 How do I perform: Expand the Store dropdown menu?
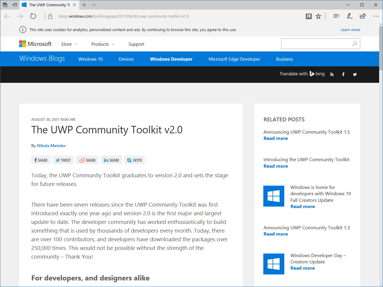(69, 44)
